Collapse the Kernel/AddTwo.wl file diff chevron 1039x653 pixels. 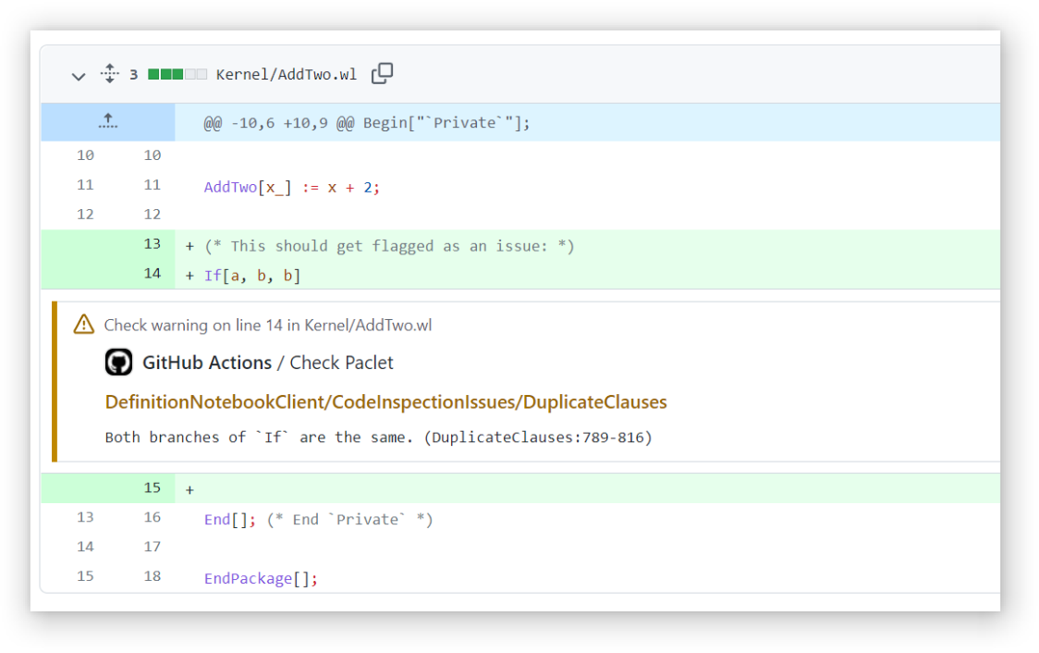tap(79, 76)
